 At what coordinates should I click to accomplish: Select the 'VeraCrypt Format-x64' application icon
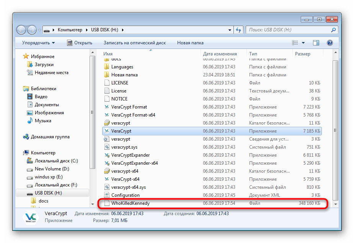click(x=106, y=115)
